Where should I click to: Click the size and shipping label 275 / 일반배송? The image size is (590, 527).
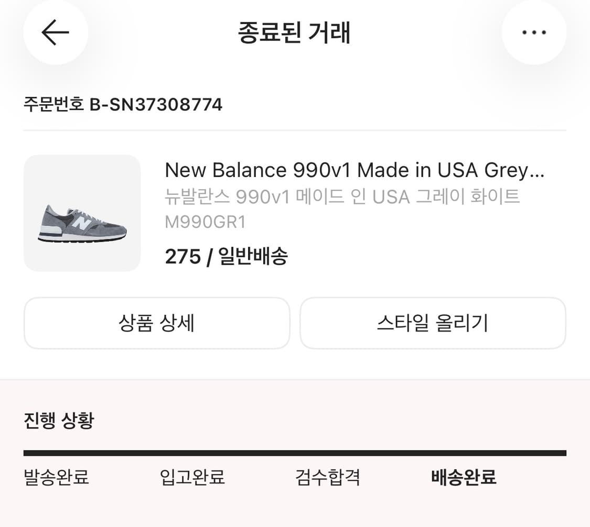click(x=227, y=256)
